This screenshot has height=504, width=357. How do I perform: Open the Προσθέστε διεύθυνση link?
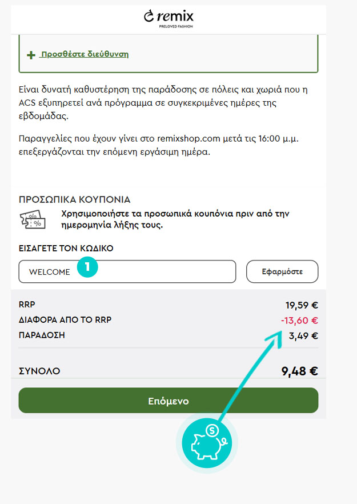point(83,54)
